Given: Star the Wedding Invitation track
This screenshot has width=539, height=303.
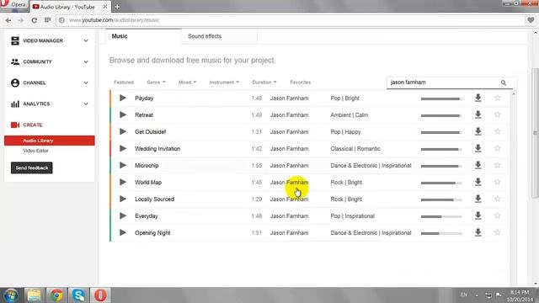Looking at the screenshot, I should point(497,148).
